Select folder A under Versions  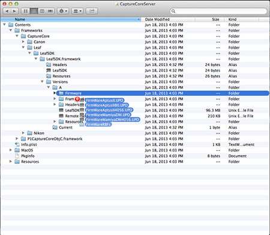point(60,88)
